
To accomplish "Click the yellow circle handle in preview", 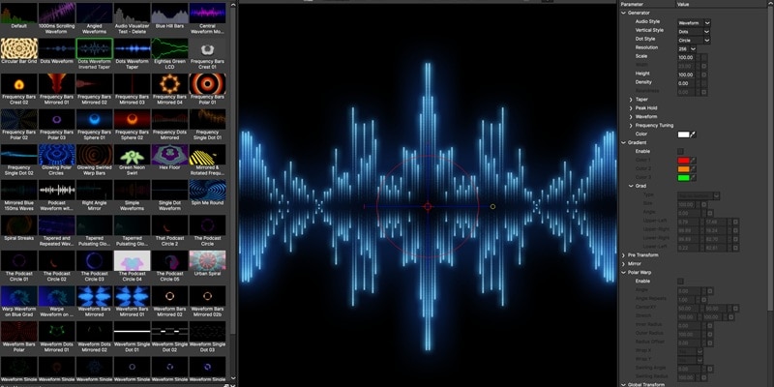I will pos(492,206).
